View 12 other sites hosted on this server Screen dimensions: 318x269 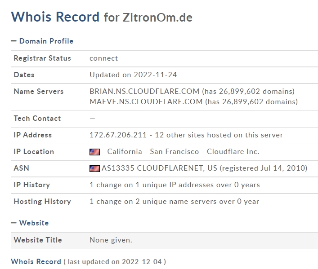(219, 135)
